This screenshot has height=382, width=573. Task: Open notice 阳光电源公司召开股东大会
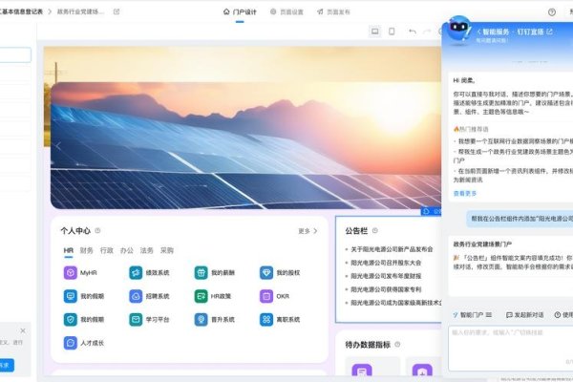point(386,263)
